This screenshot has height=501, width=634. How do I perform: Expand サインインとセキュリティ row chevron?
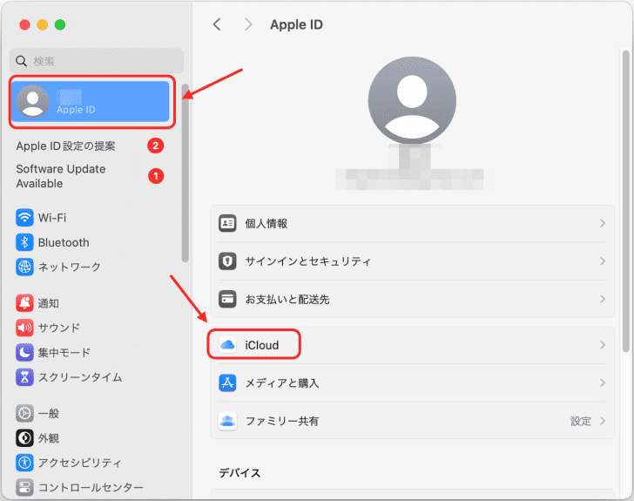pyautogui.click(x=602, y=261)
